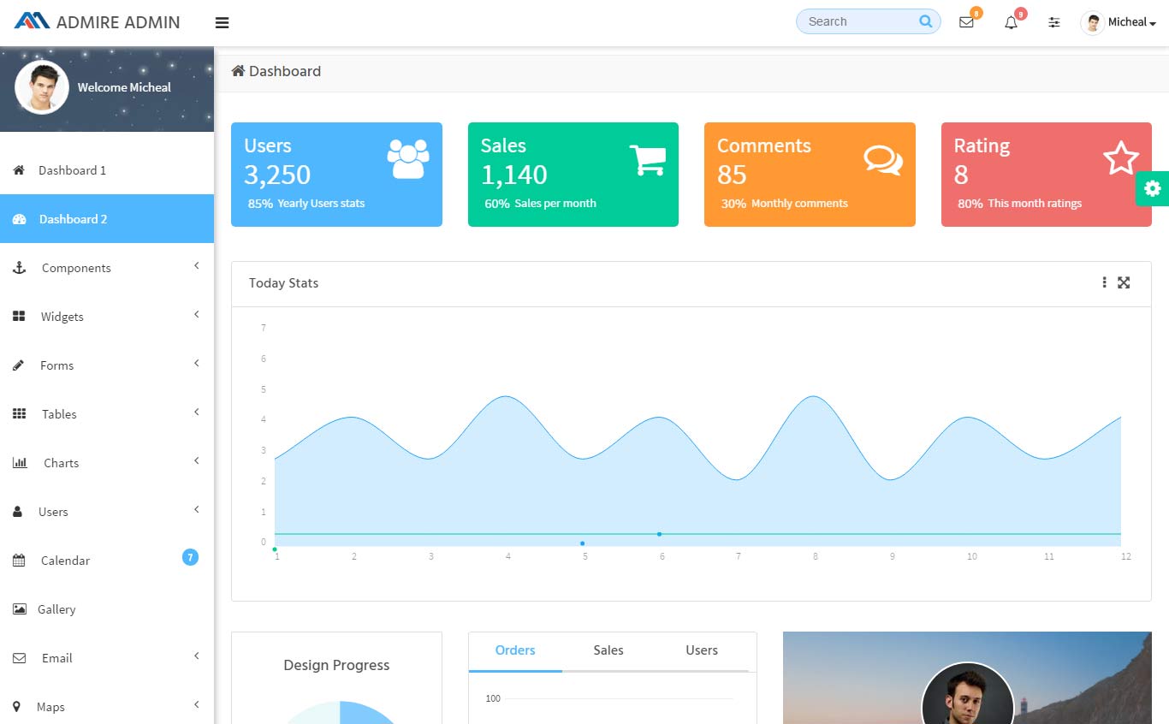Click the Welcome Micheal text

point(124,87)
